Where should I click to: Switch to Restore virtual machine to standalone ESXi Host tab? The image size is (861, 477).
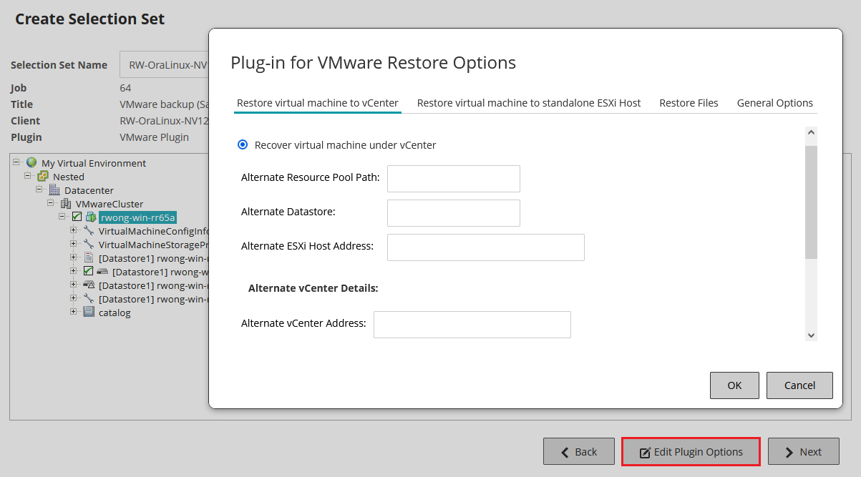tap(529, 103)
